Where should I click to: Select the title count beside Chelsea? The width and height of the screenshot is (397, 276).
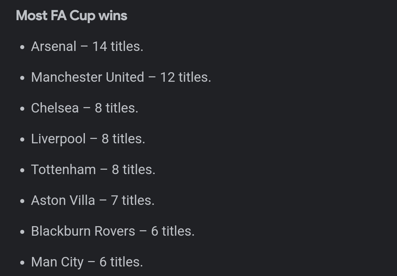click(x=116, y=108)
